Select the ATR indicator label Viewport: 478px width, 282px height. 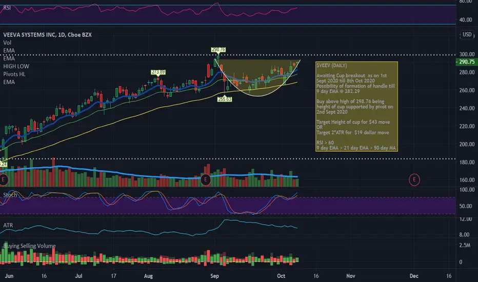click(8, 225)
